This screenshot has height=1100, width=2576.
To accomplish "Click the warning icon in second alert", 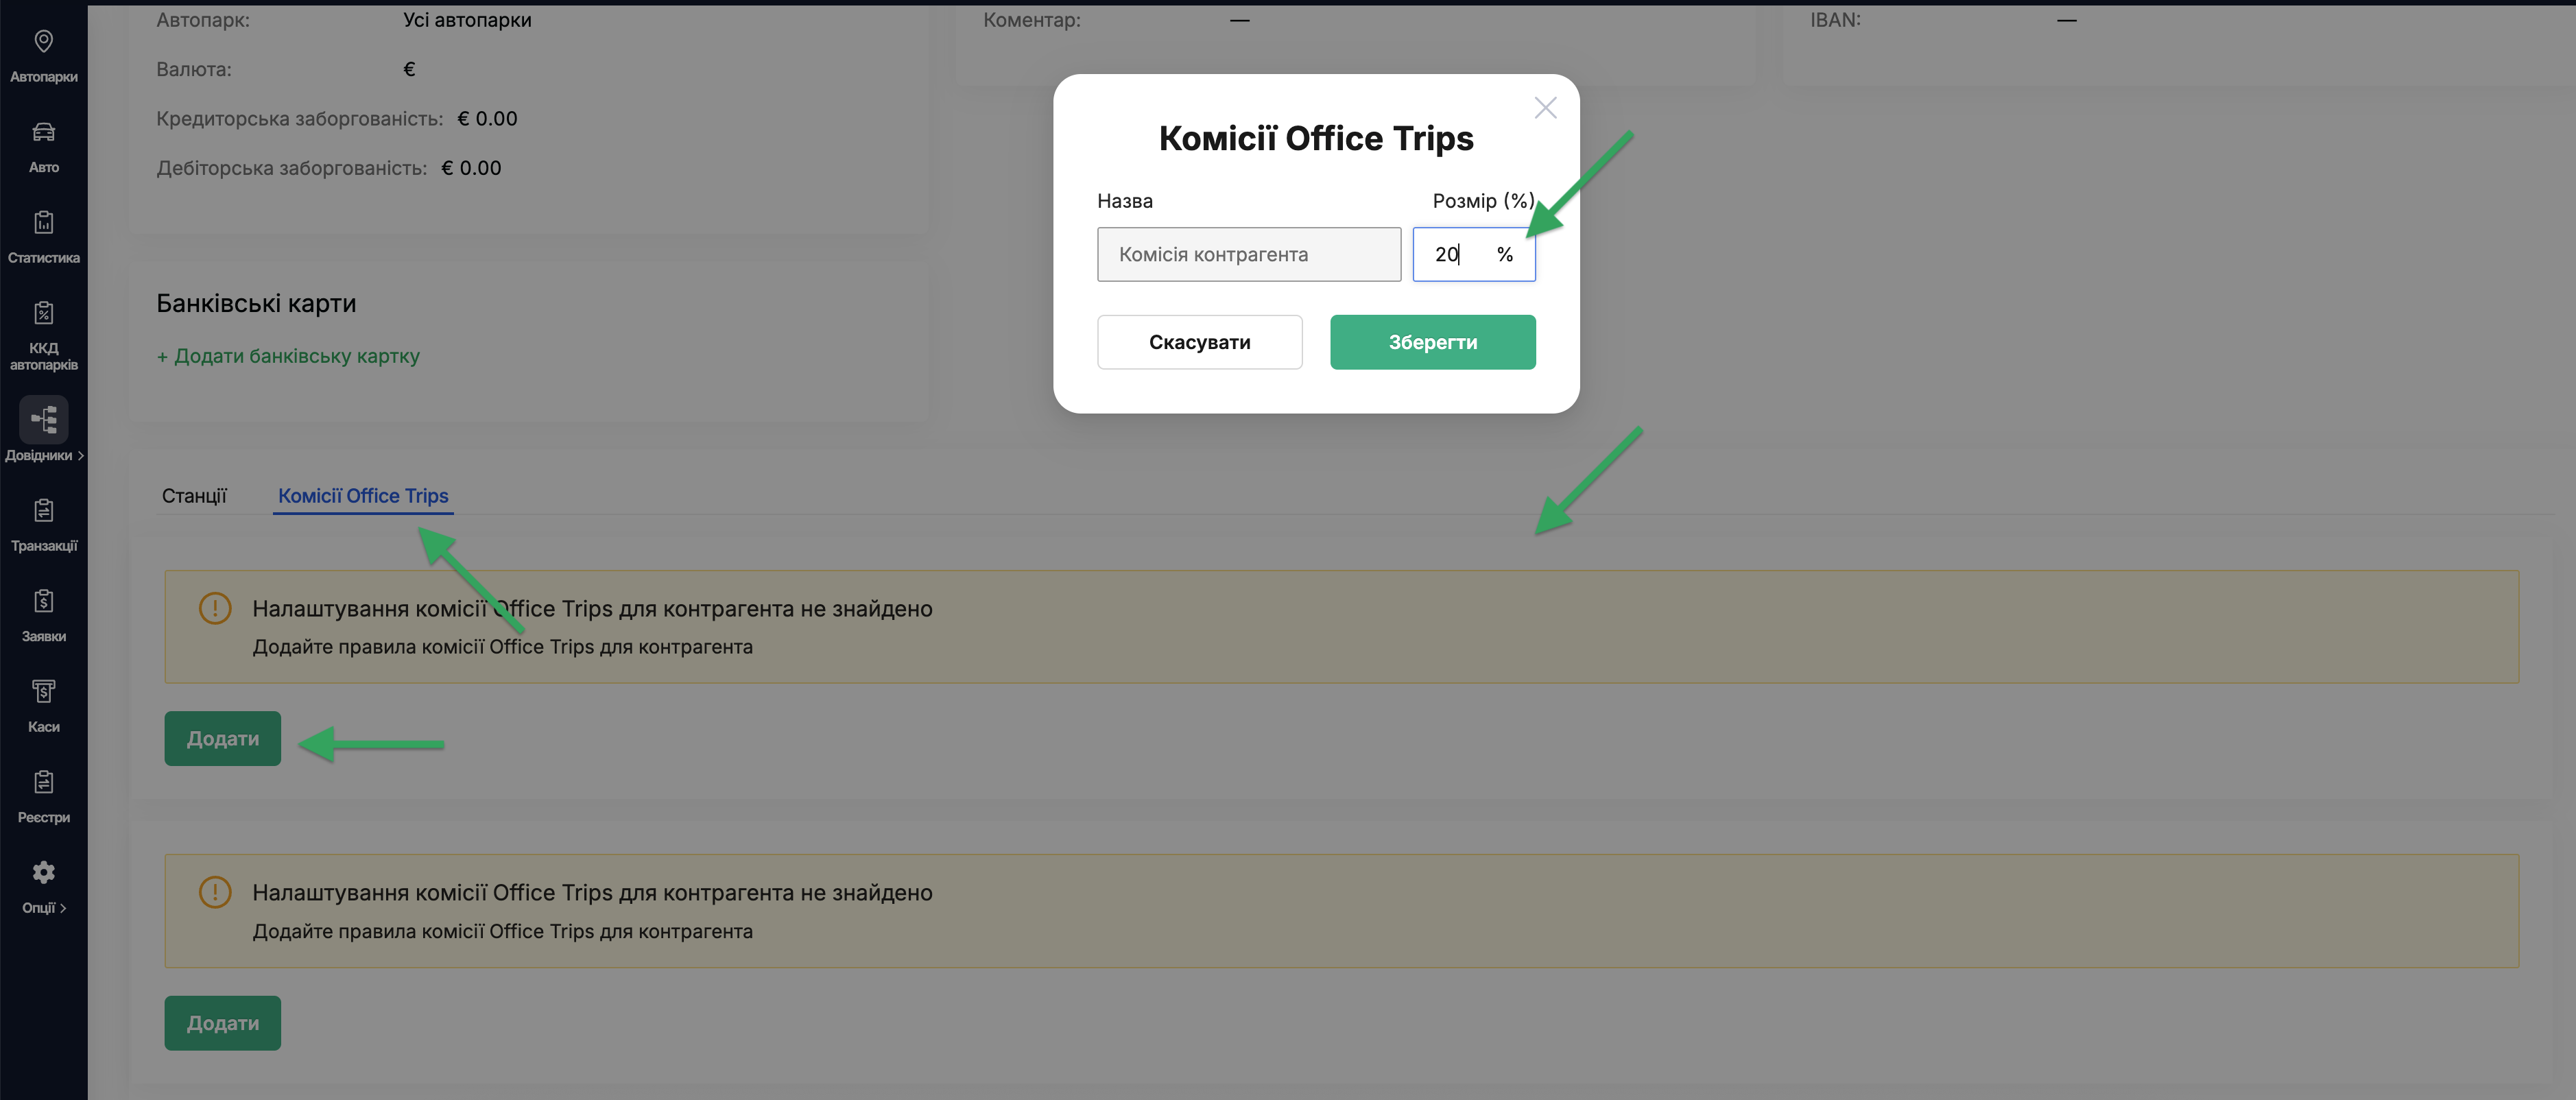I will click(x=215, y=892).
